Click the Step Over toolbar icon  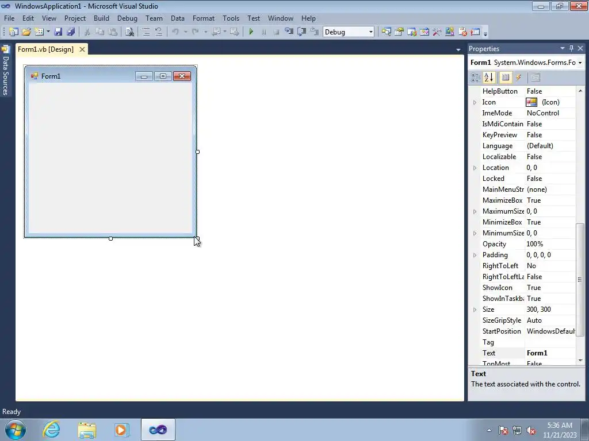point(301,32)
